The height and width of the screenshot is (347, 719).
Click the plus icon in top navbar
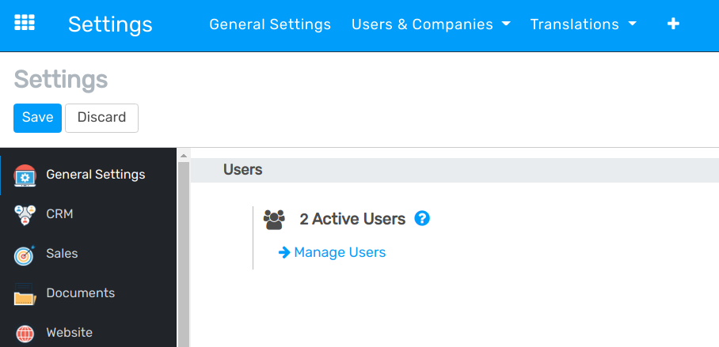click(x=673, y=25)
